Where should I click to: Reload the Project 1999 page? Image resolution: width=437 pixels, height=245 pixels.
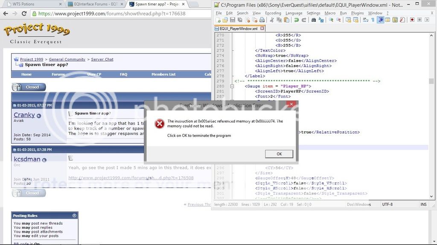tap(24, 13)
